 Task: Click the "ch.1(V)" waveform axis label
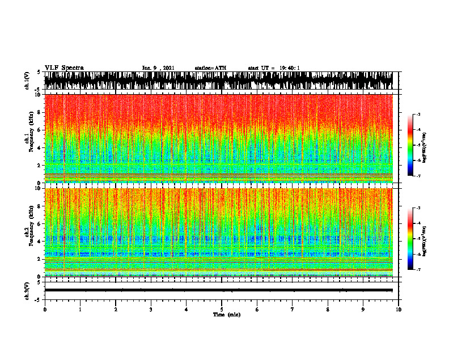coord(27,81)
